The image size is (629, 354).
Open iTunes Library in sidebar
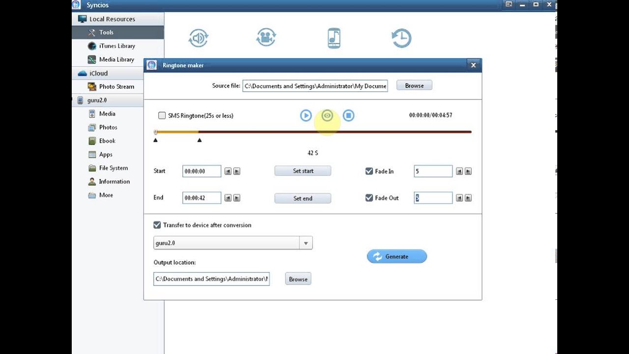coord(118,46)
